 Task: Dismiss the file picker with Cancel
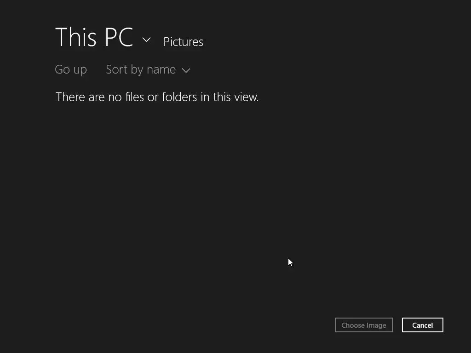tap(422, 325)
